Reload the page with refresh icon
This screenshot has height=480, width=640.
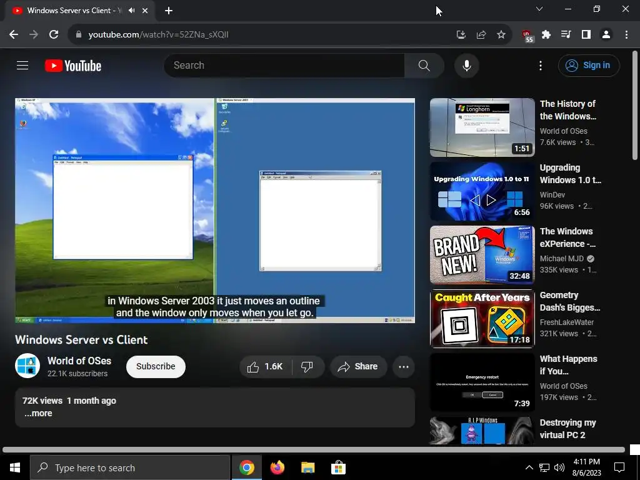[54, 35]
